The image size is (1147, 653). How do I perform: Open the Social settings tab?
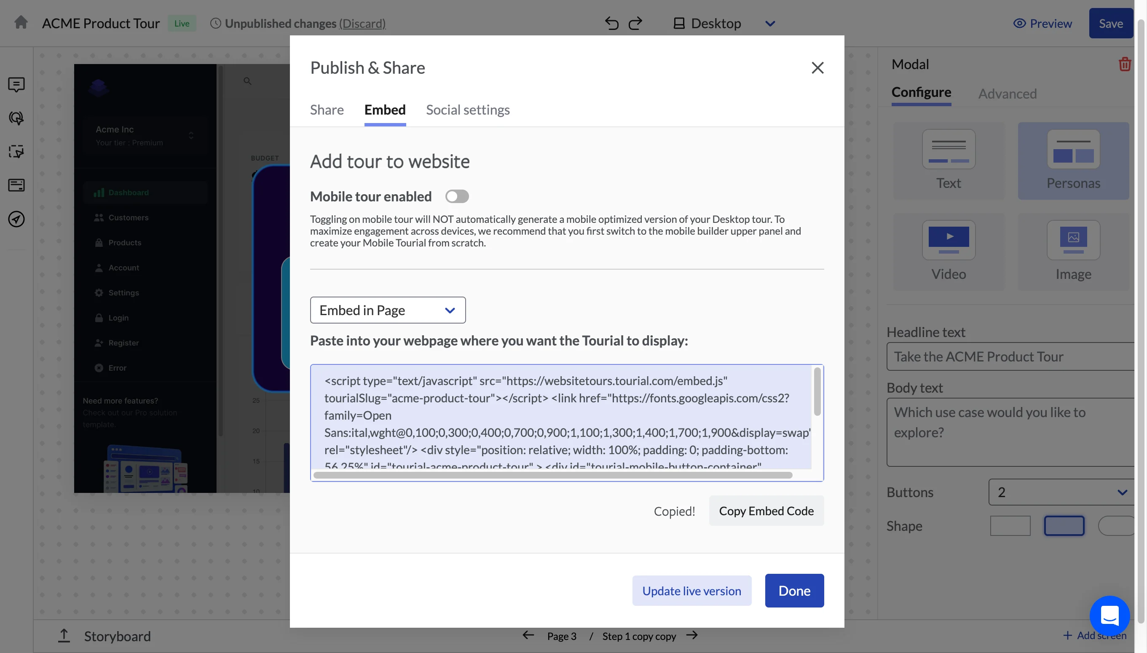coord(467,110)
